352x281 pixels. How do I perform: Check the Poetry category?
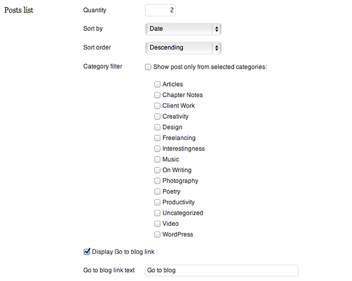click(x=158, y=191)
